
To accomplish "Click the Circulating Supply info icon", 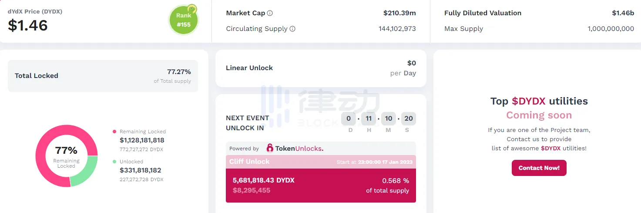I will [292, 29].
